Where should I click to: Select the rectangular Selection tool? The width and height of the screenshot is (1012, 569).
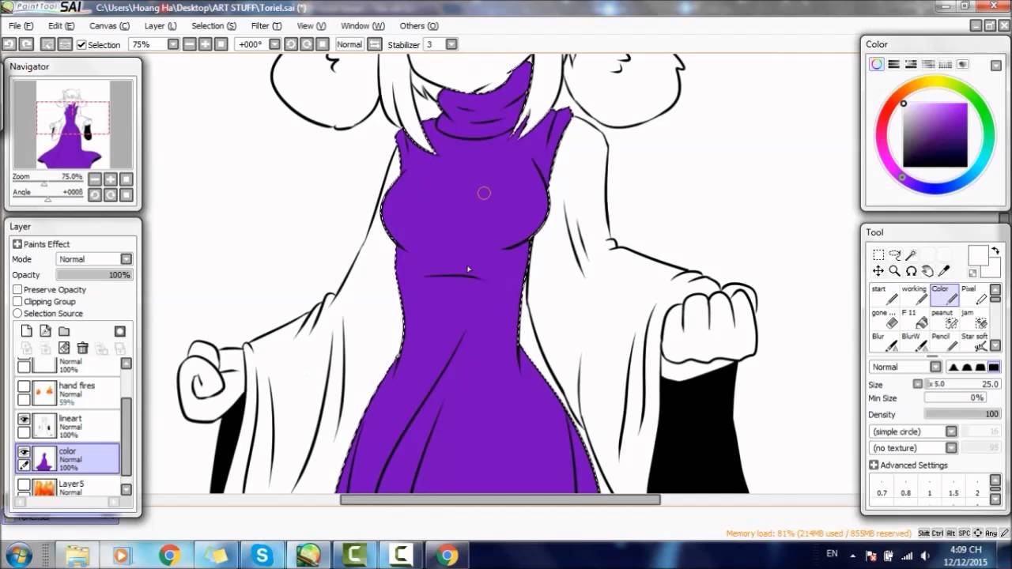coord(878,254)
